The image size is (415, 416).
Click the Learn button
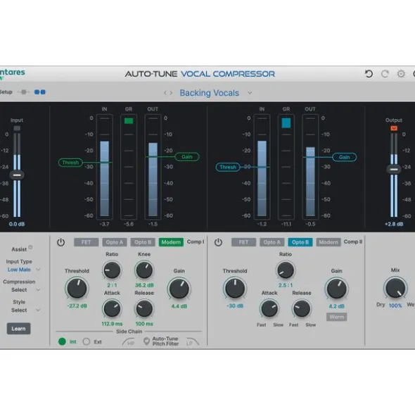coord(18,329)
